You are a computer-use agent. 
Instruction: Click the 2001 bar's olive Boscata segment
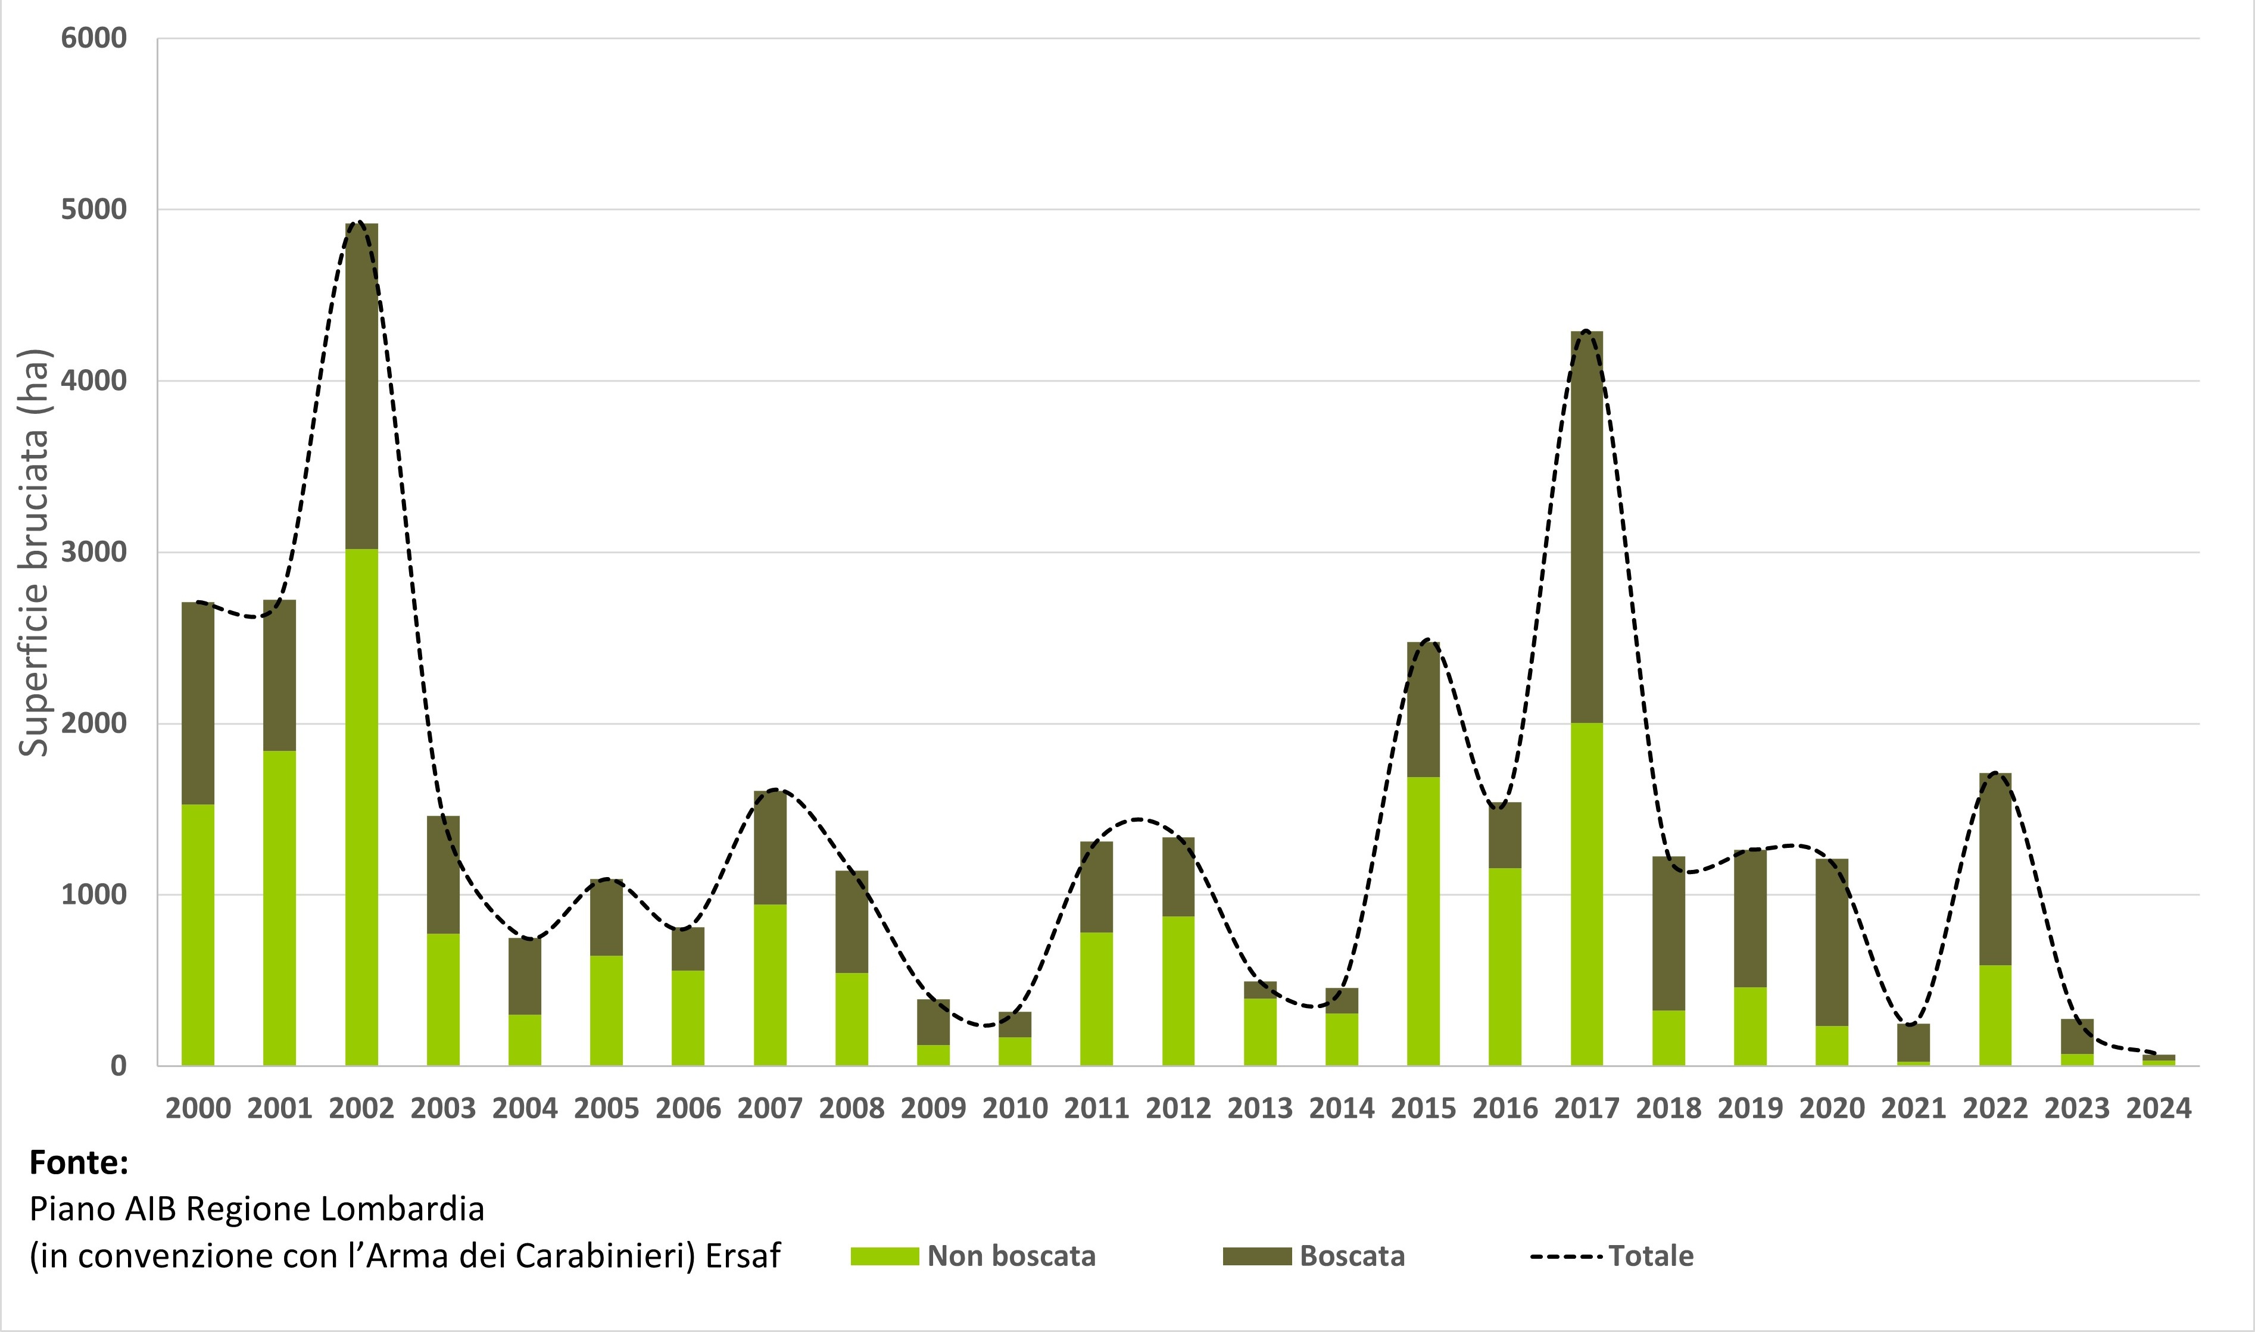click(x=280, y=675)
